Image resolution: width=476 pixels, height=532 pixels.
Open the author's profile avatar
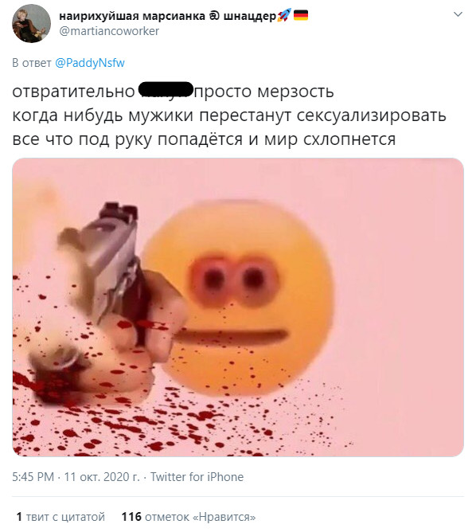pyautogui.click(x=32, y=23)
